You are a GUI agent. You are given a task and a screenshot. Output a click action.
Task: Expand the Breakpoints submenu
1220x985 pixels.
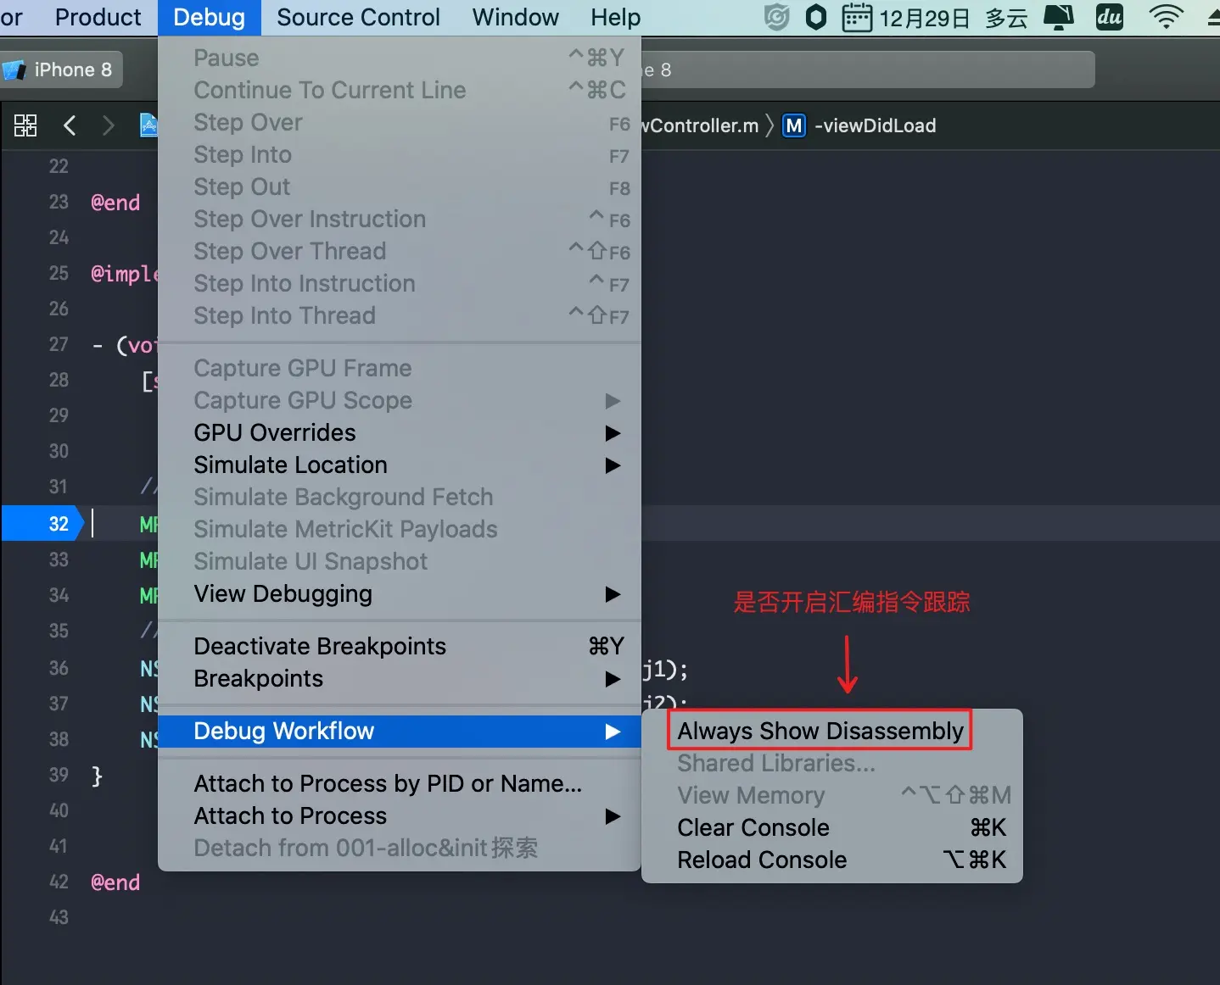(399, 678)
